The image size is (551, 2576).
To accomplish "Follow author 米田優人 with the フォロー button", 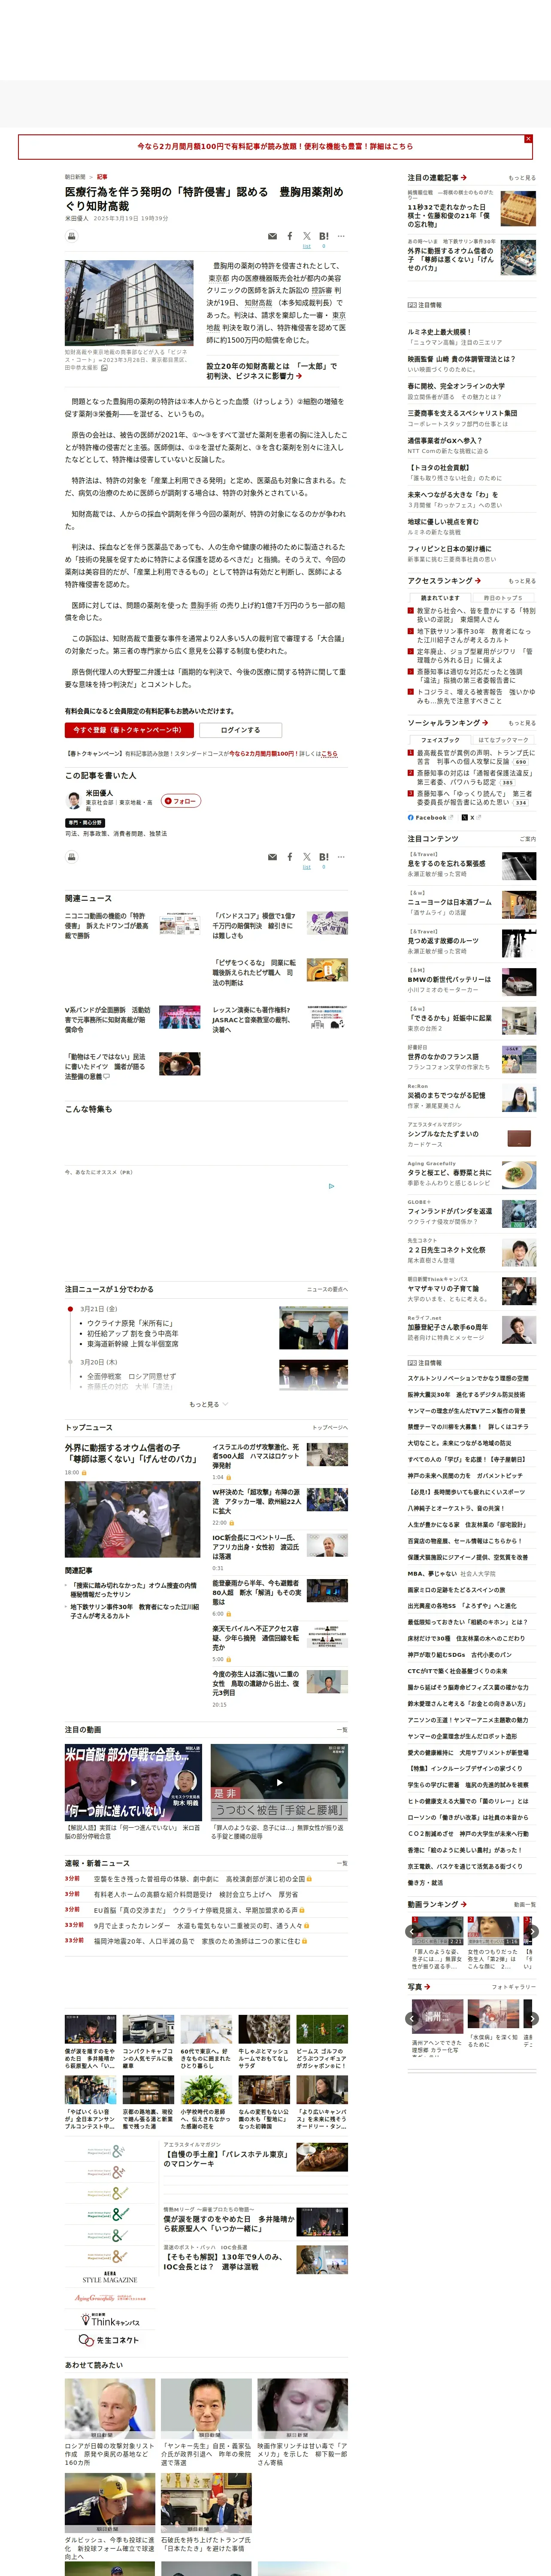I will 181,801.
